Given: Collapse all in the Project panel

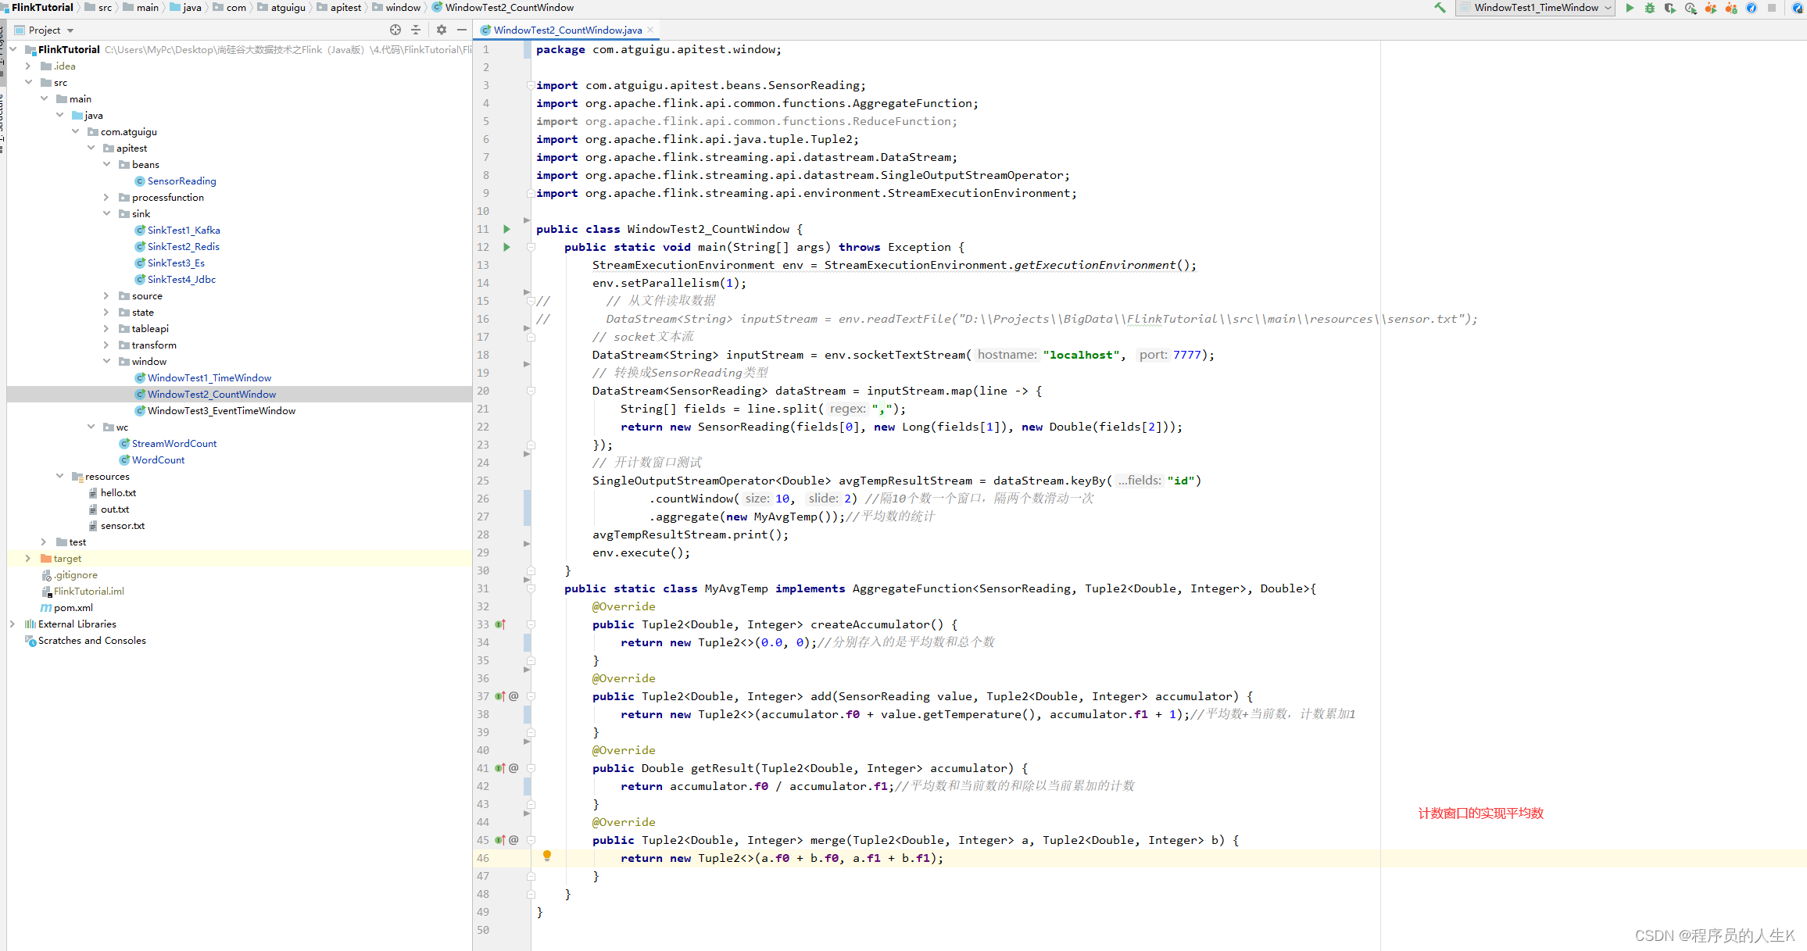Looking at the screenshot, I should tap(416, 30).
